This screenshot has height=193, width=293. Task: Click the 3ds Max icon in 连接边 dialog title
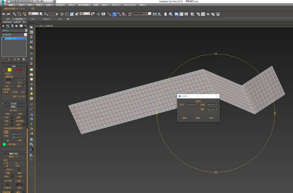point(180,96)
